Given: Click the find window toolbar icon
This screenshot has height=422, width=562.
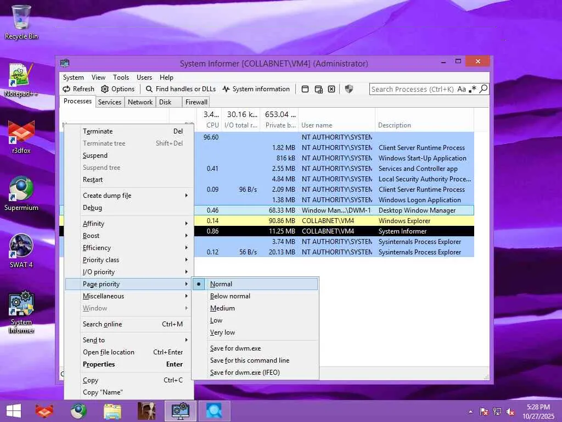Looking at the screenshot, I should (x=305, y=89).
